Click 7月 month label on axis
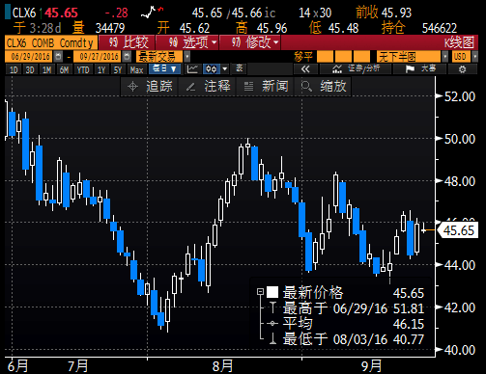The width and height of the screenshot is (486, 374). (78, 366)
